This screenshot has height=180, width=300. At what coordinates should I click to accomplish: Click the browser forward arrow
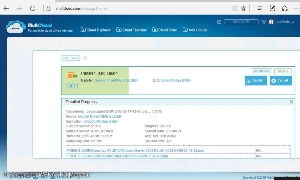(19, 8)
